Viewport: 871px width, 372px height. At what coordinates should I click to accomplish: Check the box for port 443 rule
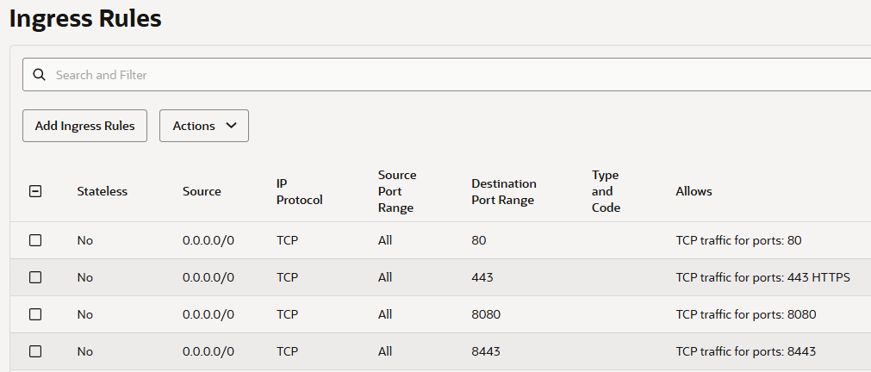[x=35, y=277]
